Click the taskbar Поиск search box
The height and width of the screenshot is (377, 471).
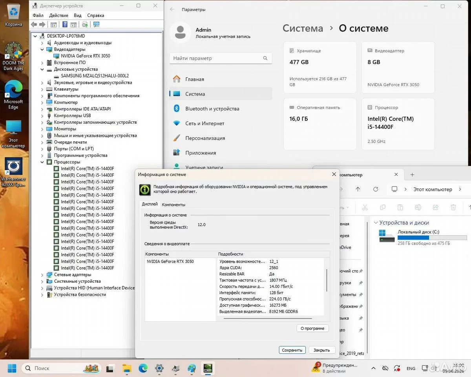tap(61, 368)
